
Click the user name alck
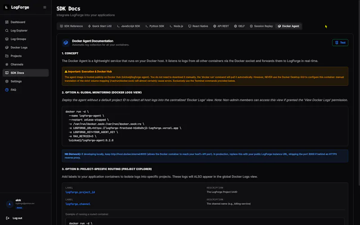point(18,200)
